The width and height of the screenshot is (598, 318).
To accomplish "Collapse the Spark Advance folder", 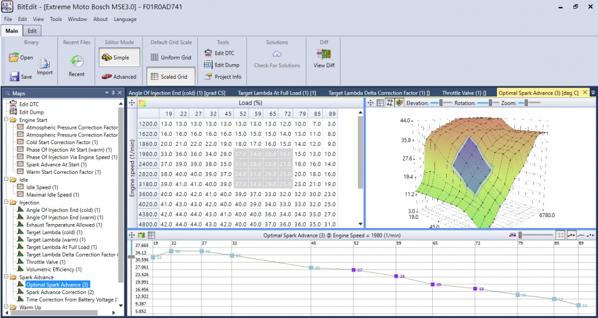I will pyautogui.click(x=6, y=277).
